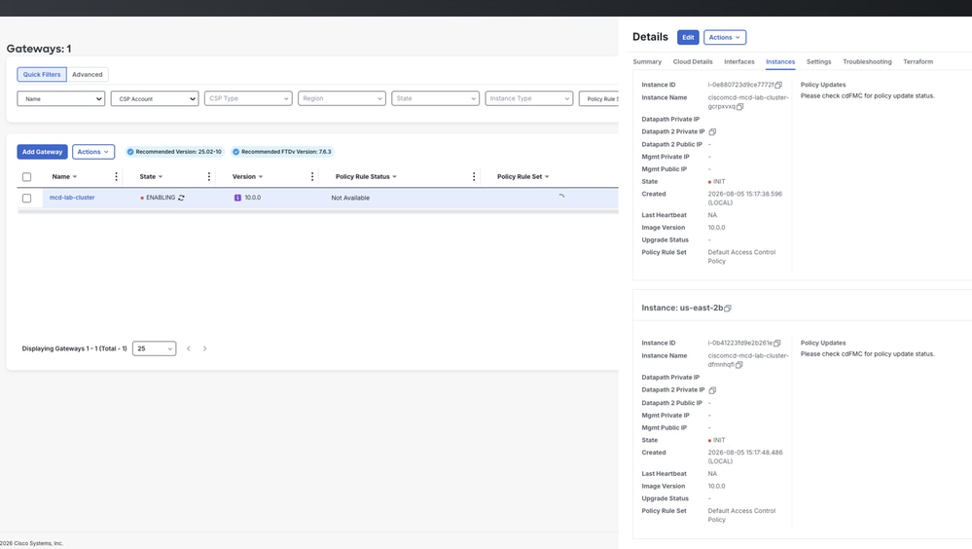
Task: Select the Advanced filters tab
Action: click(x=88, y=74)
